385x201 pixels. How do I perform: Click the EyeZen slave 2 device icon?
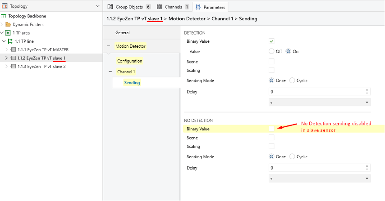pyautogui.click(x=14, y=67)
